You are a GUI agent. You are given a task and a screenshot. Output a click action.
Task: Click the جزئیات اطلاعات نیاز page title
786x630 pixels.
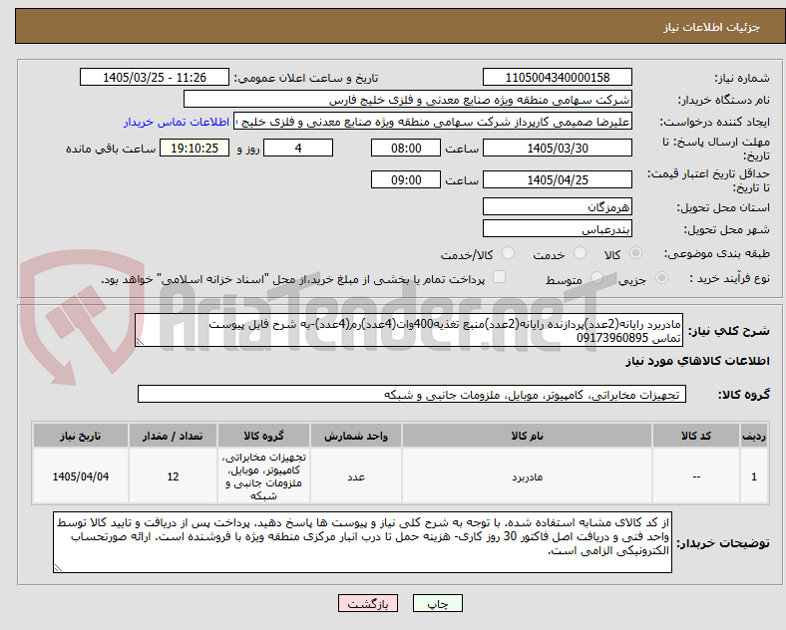tap(712, 27)
